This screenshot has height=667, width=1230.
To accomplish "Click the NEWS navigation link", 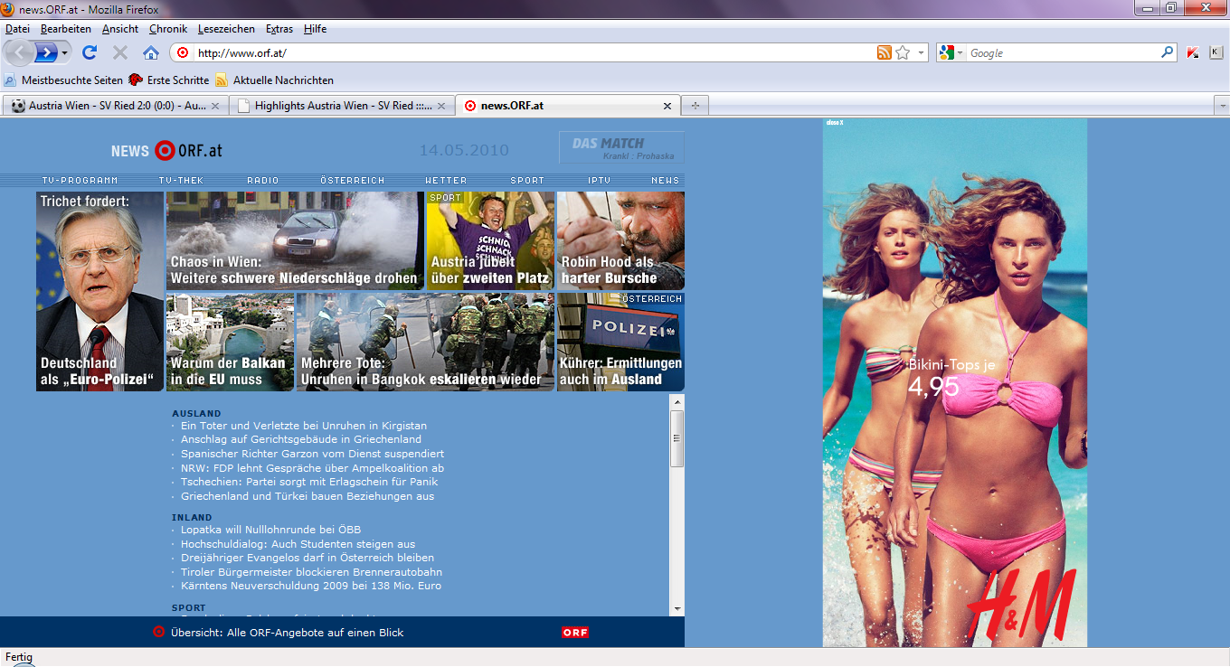I will [665, 181].
